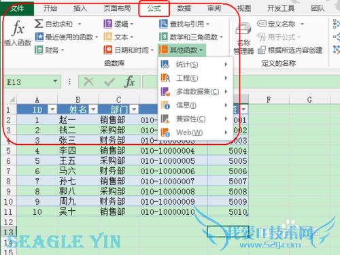The image size is (340, 255).
Task: Click cell containing 赵一
Action: (x=78, y=120)
